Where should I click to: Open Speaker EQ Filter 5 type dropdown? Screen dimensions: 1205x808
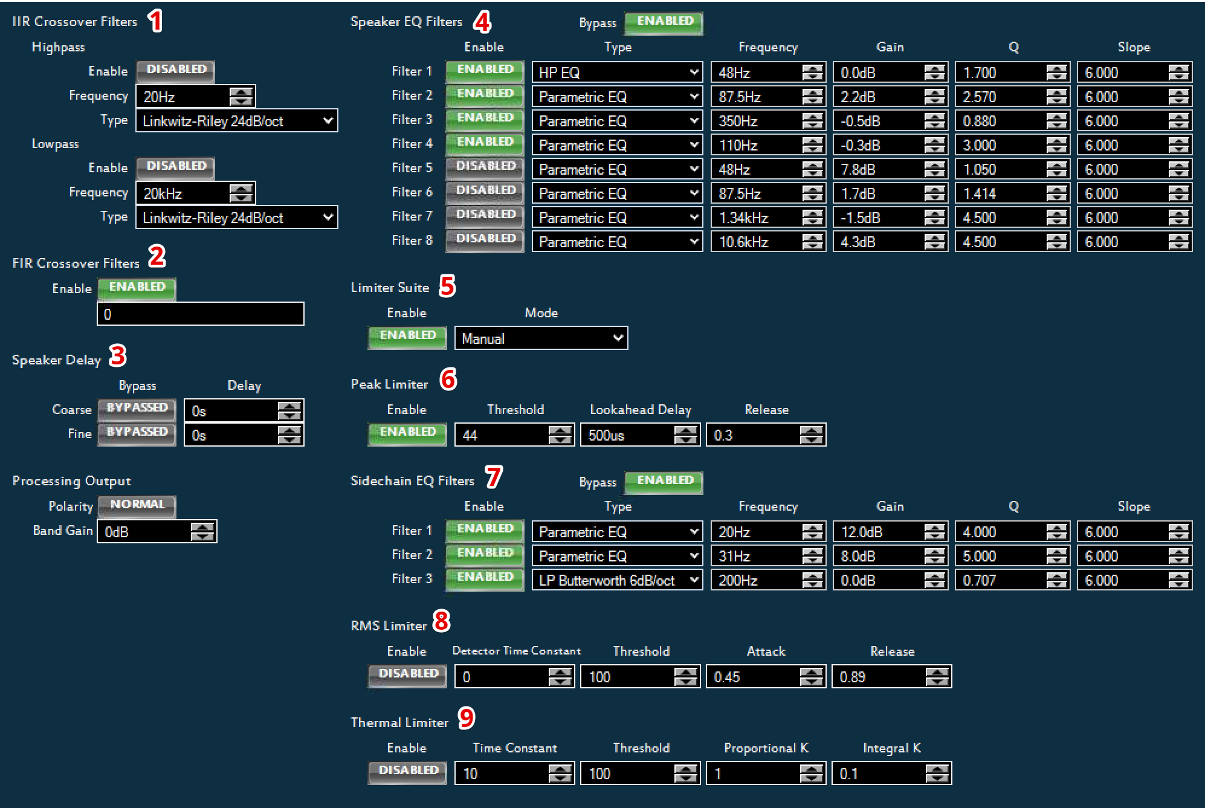617,169
